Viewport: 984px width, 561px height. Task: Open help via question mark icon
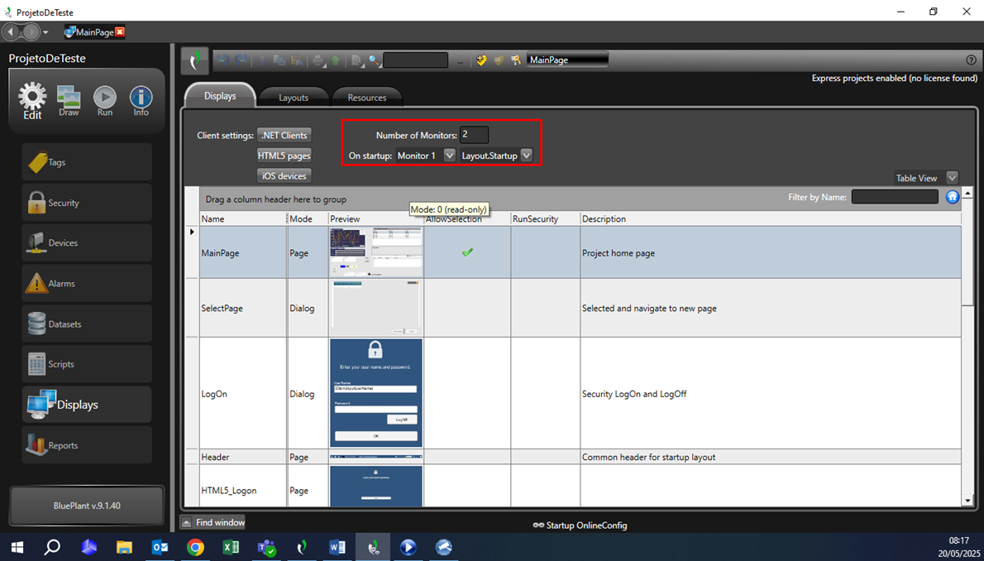tap(972, 60)
